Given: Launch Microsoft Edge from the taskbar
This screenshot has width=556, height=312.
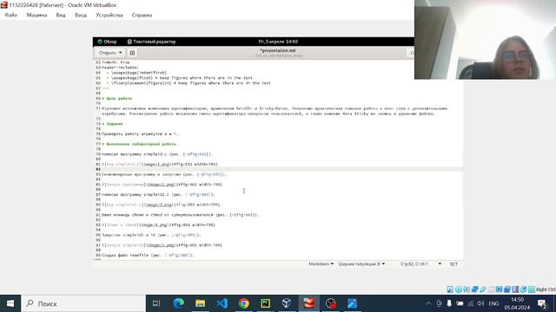Looking at the screenshot, I should tap(178, 303).
